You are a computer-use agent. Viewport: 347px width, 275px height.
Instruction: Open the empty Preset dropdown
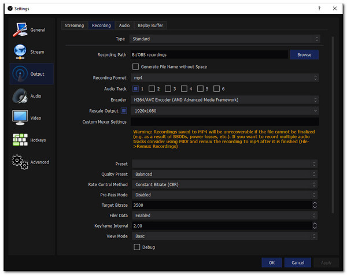224,164
